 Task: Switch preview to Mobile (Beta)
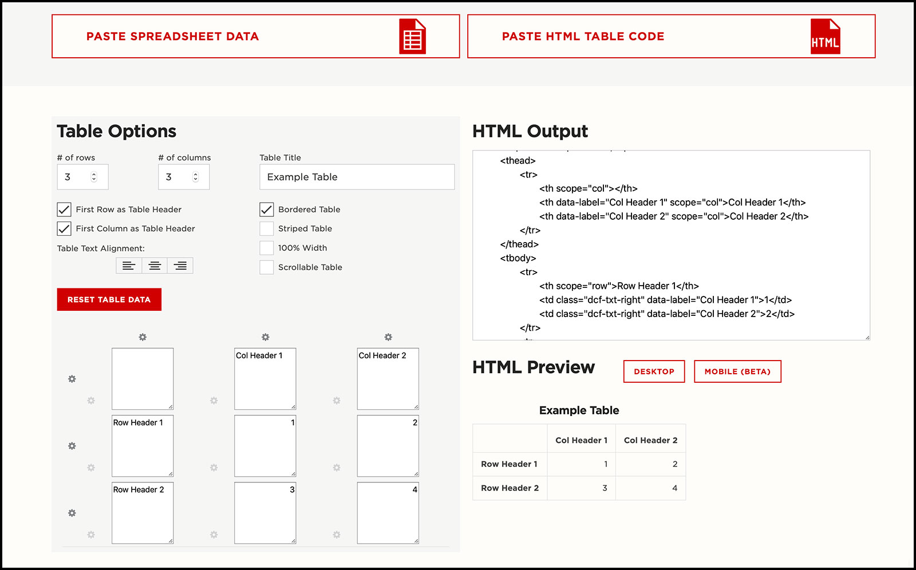737,371
